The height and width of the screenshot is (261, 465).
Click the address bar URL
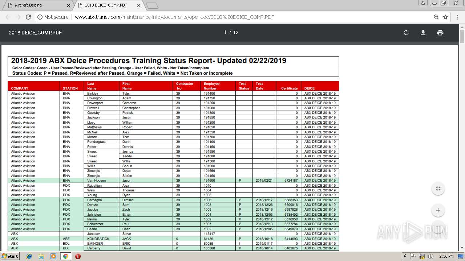pyautogui.click(x=174, y=17)
